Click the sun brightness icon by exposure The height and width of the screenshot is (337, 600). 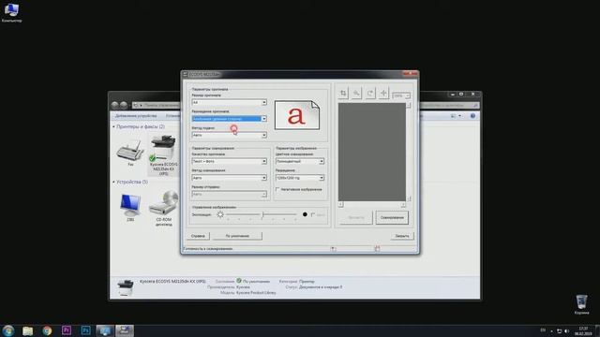click(220, 214)
